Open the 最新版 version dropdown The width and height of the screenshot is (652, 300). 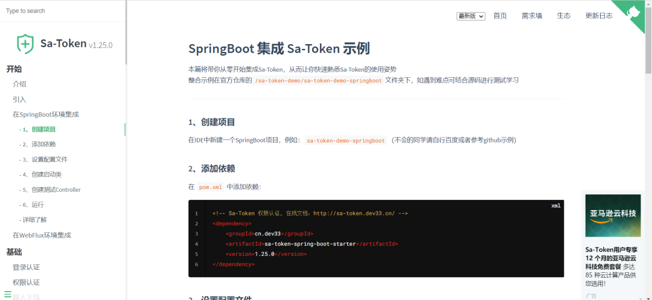[471, 16]
